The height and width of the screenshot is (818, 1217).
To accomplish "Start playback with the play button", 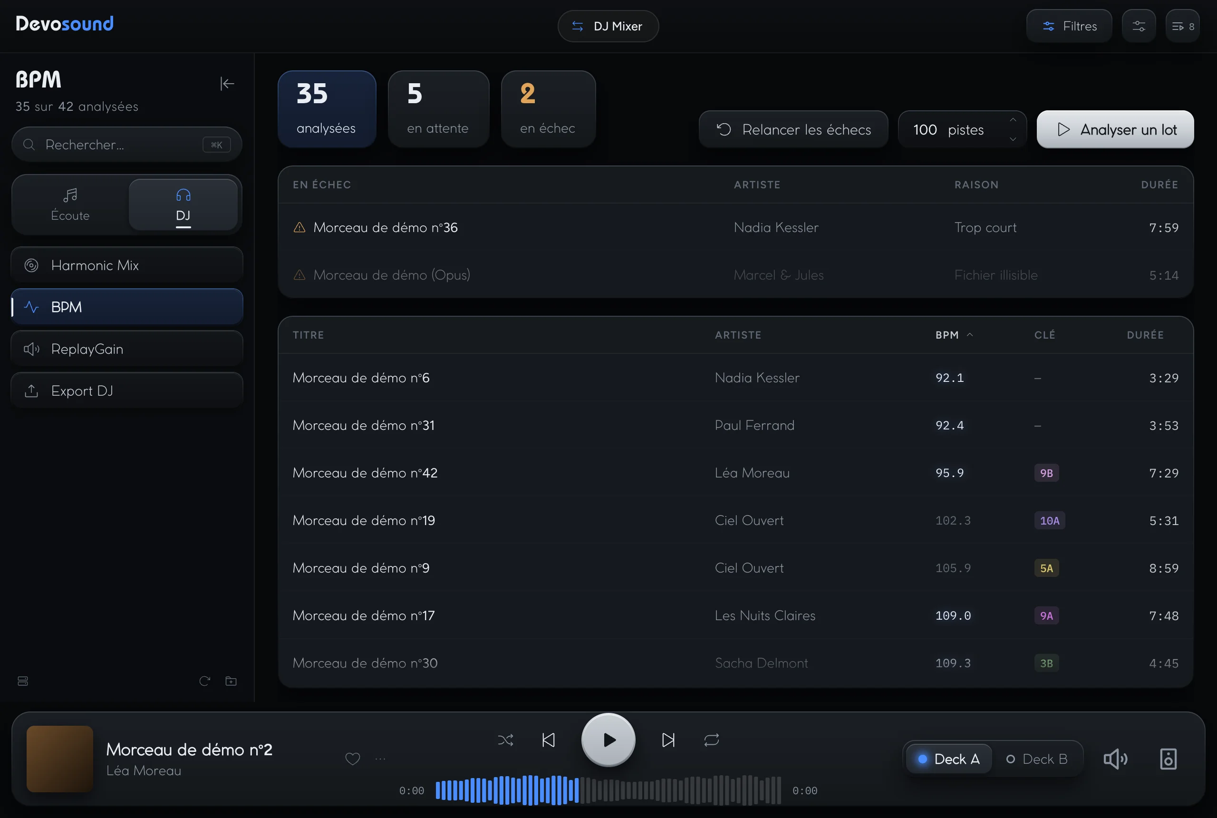I will [x=608, y=740].
